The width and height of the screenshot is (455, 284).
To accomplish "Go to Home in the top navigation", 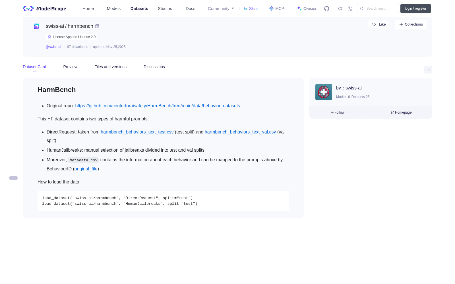I will (x=88, y=9).
